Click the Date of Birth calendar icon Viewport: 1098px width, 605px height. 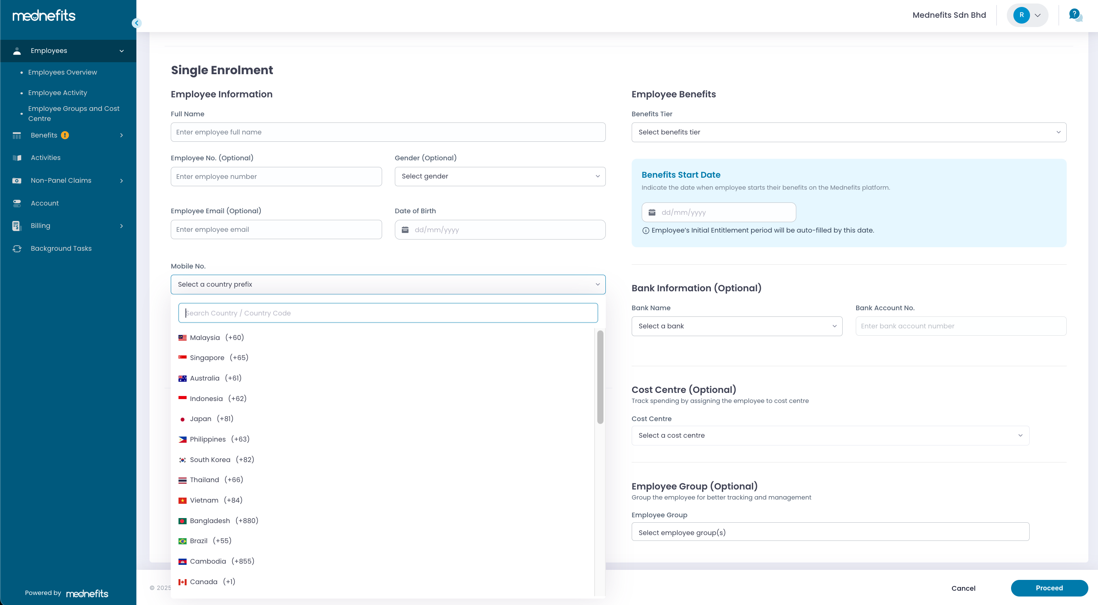405,230
